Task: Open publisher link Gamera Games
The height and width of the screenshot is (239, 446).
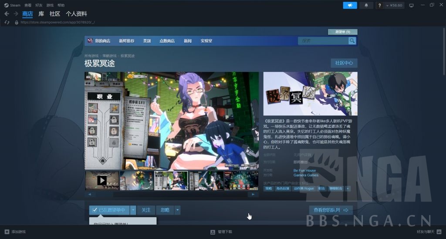Action: coord(306,175)
